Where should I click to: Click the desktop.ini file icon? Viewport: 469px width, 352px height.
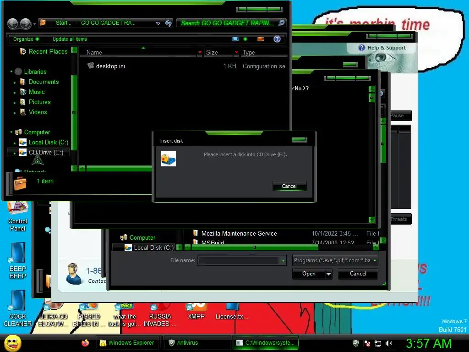coord(91,66)
